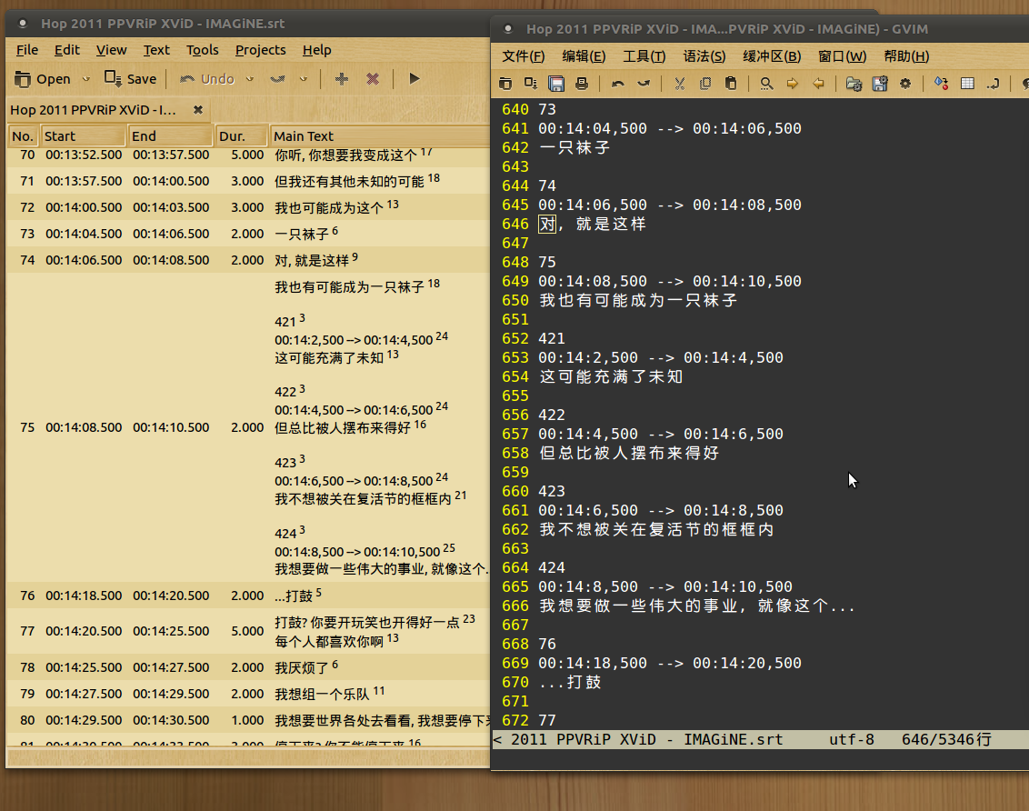The image size is (1029, 811).
Task: Select subtitle row 79 我想组一个乐队
Action: pos(248,694)
